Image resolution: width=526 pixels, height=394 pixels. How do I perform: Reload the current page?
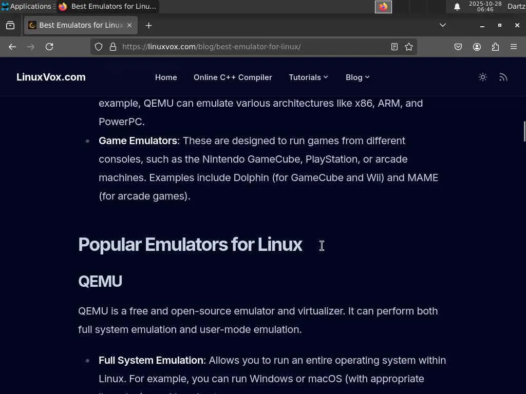point(49,47)
